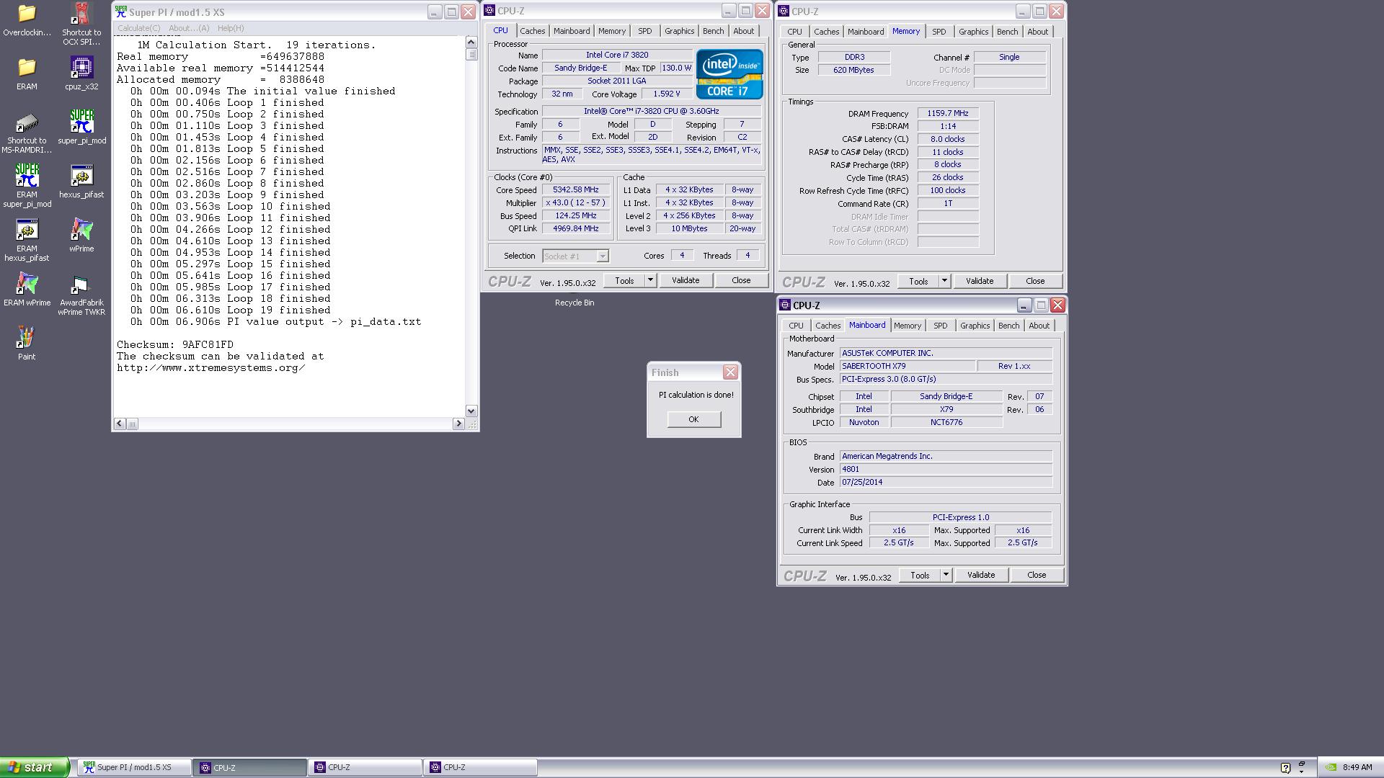1384x778 pixels.
Task: Select Recycle Bin label on desktop
Action: pyautogui.click(x=575, y=303)
